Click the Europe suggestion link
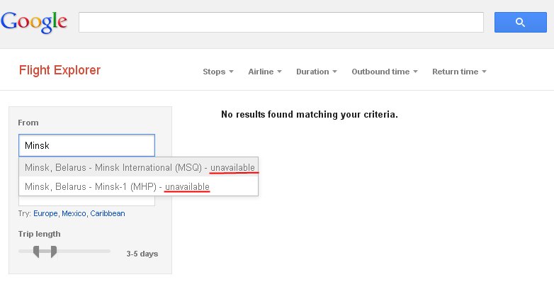The height and width of the screenshot is (282, 554). pyautogui.click(x=45, y=213)
